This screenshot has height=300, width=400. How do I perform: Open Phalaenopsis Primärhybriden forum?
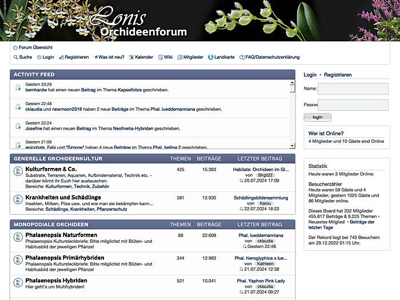65,258
